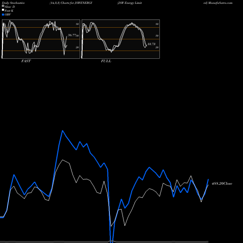Click the 80 level label in FULL chart
Image resolution: width=243 pixels, height=243 pixels.
click(157, 24)
